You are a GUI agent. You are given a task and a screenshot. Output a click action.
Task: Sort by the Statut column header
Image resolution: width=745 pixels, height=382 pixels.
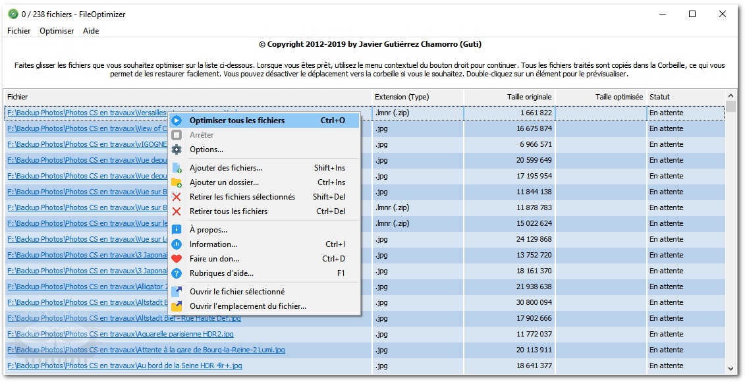pos(686,97)
